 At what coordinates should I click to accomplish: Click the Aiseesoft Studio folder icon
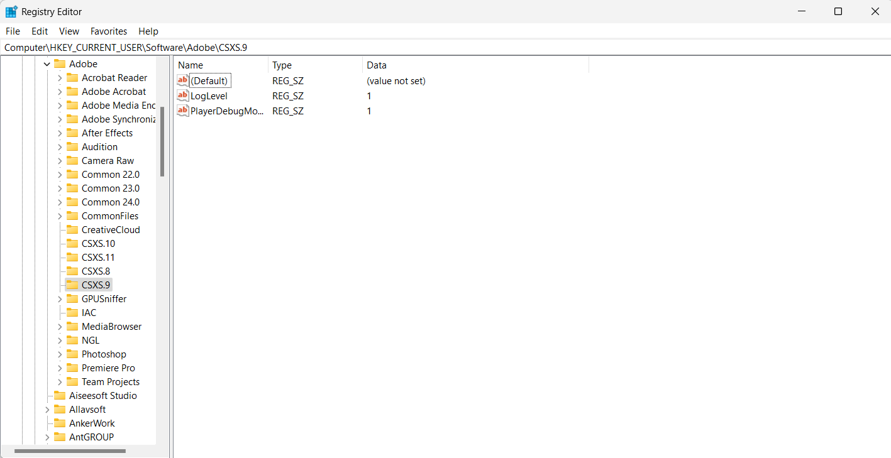[x=60, y=396]
